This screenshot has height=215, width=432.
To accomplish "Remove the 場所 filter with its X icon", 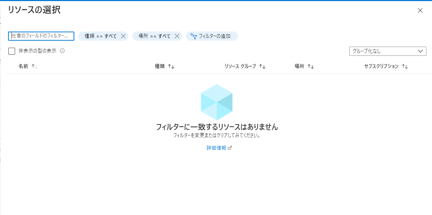I will coord(177,36).
